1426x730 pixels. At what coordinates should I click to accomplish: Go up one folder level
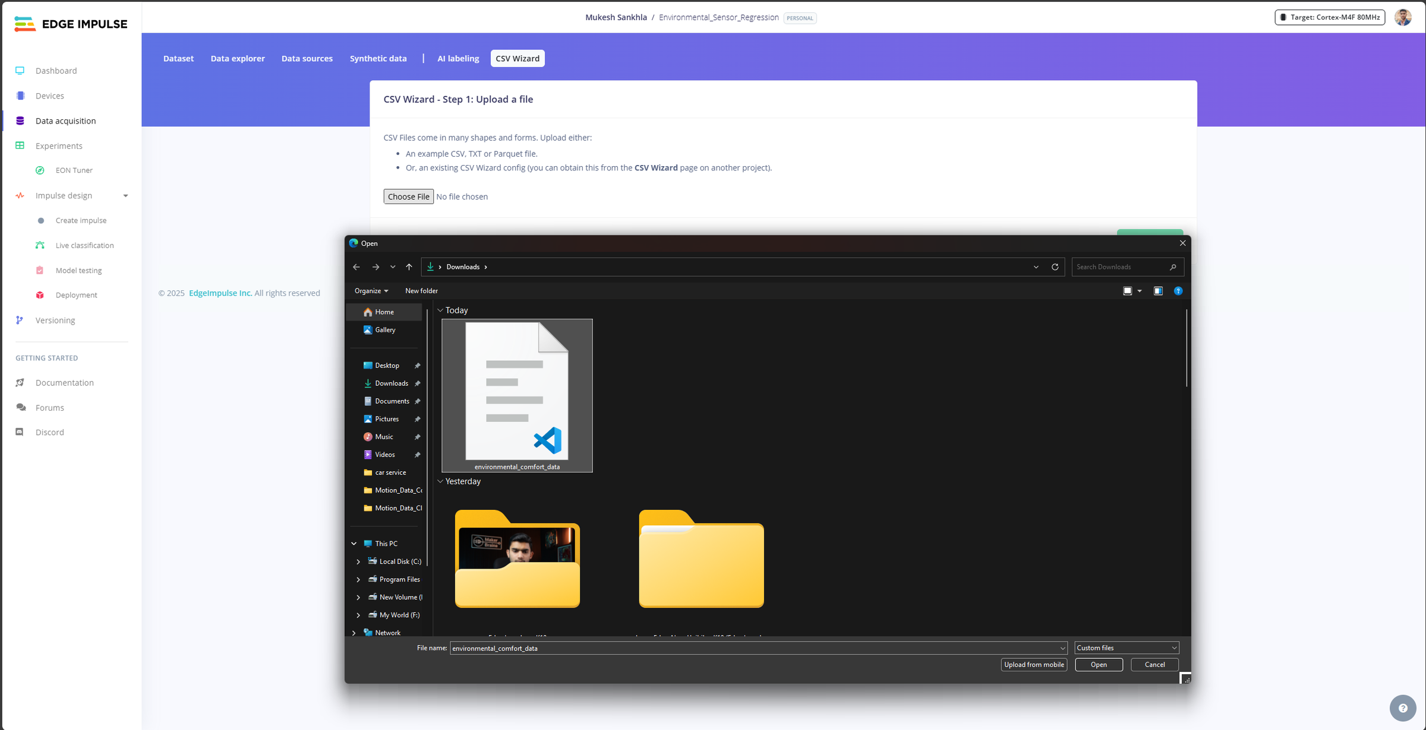point(409,267)
